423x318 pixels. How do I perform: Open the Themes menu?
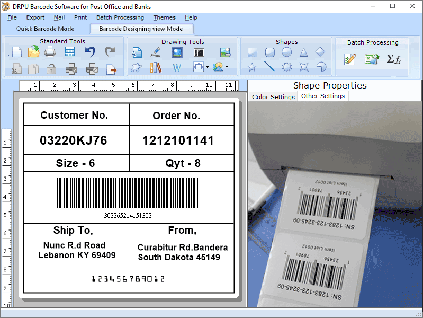click(x=164, y=17)
